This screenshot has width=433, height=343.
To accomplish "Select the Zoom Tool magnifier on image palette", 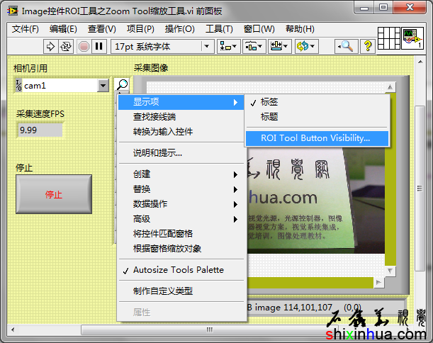I will [x=122, y=84].
